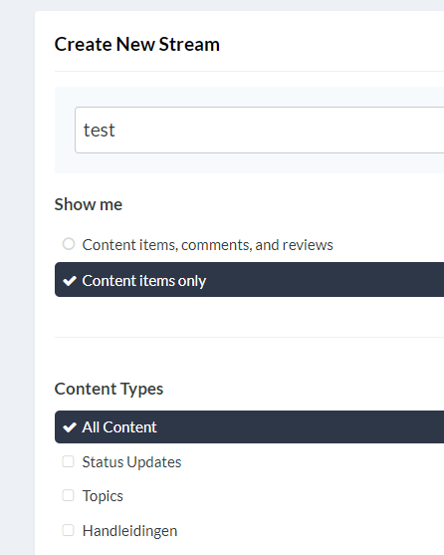444x555 pixels.
Task: Click the stream title field containing "test"
Action: (x=260, y=130)
